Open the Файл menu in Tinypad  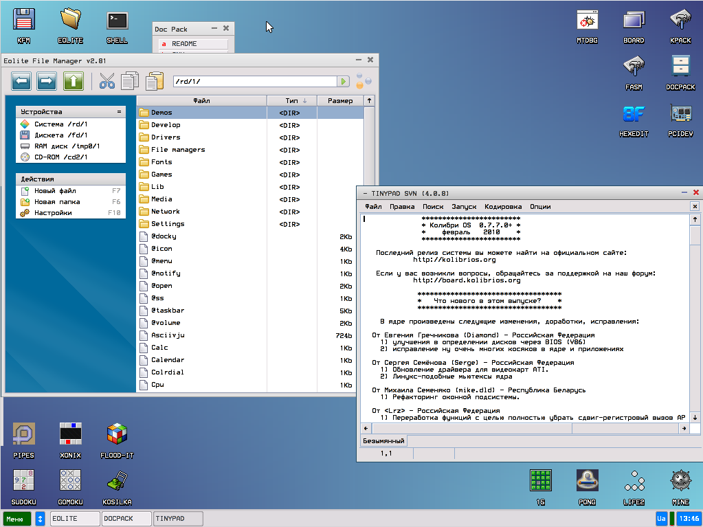373,206
